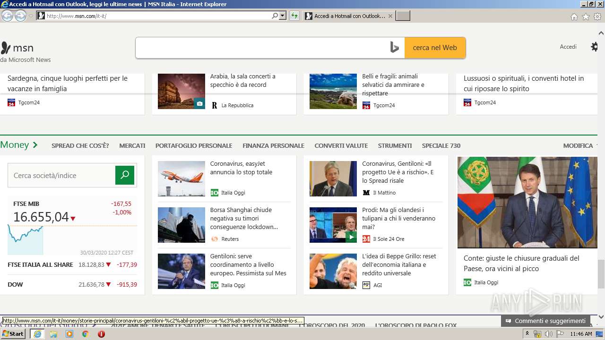Click the La Repubblica source icon

tap(214, 105)
